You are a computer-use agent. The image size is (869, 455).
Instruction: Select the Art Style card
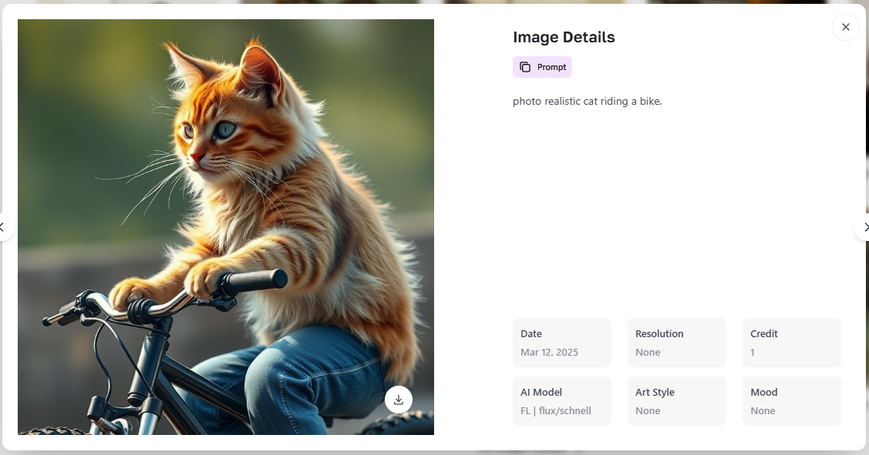click(676, 400)
